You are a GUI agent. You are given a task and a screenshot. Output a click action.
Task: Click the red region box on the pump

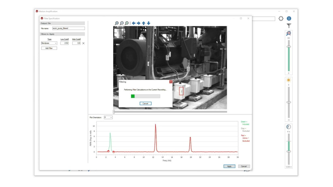pyautogui.click(x=181, y=91)
